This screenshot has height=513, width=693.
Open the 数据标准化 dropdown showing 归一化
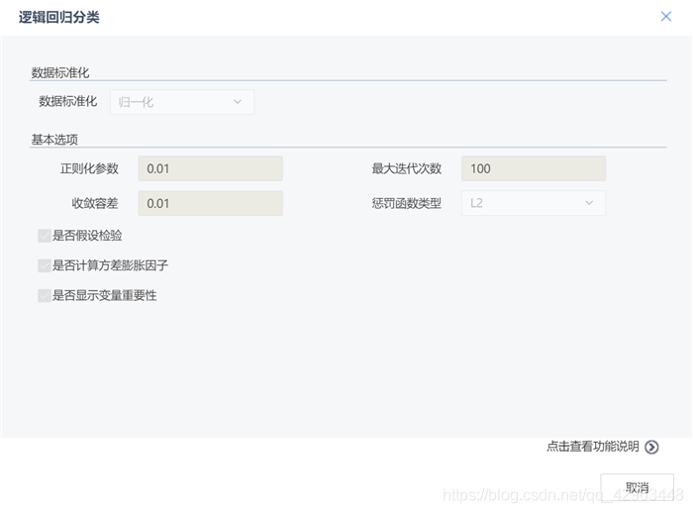pyautogui.click(x=182, y=102)
